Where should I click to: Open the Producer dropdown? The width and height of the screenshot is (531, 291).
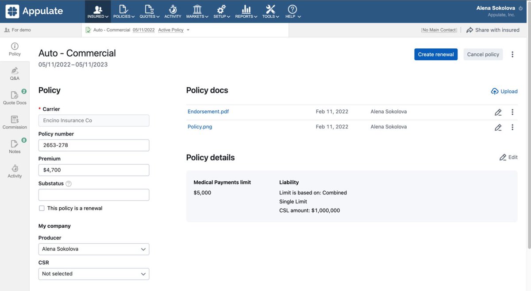pos(94,249)
